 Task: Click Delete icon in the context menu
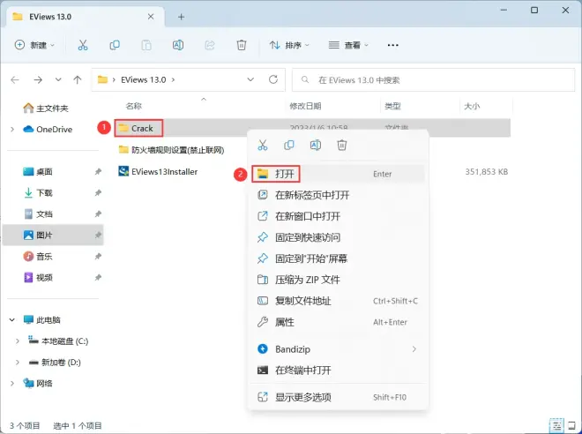pyautogui.click(x=342, y=146)
